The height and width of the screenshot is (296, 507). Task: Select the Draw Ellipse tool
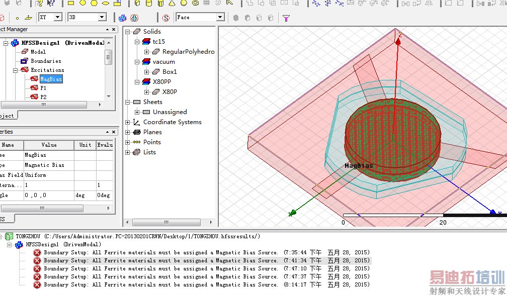click(x=106, y=3)
